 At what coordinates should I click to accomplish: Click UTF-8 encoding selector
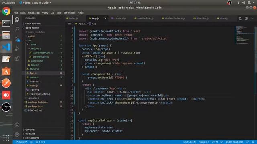214,142
